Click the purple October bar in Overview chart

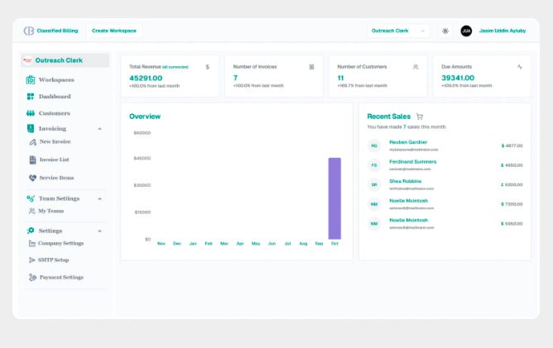pyautogui.click(x=334, y=198)
